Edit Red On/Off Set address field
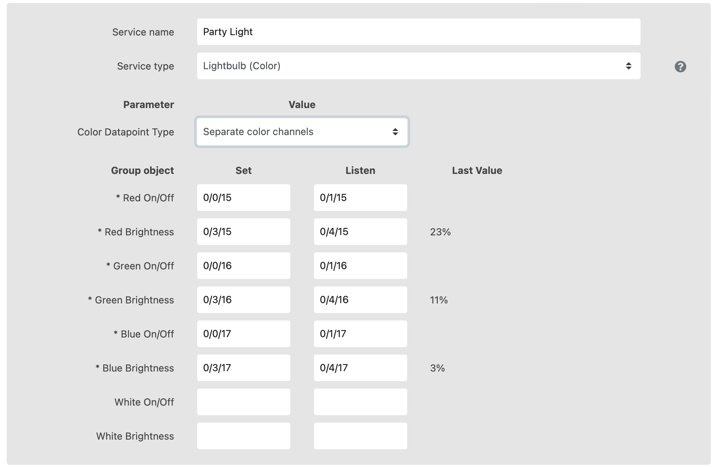Viewport: 716px width, 467px height. click(243, 198)
